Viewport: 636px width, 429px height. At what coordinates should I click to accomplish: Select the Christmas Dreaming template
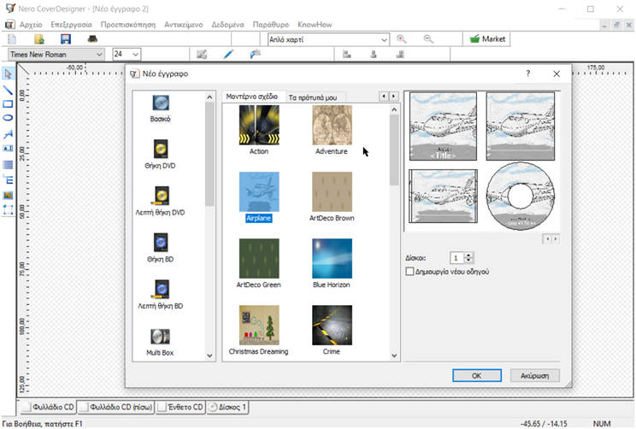click(x=259, y=326)
